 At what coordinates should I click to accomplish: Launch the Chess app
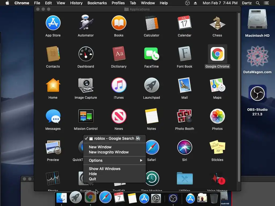[217, 23]
